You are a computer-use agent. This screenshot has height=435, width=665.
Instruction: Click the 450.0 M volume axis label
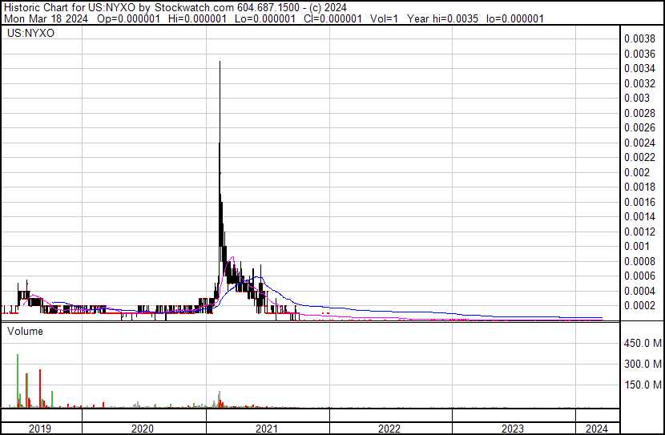(643, 343)
